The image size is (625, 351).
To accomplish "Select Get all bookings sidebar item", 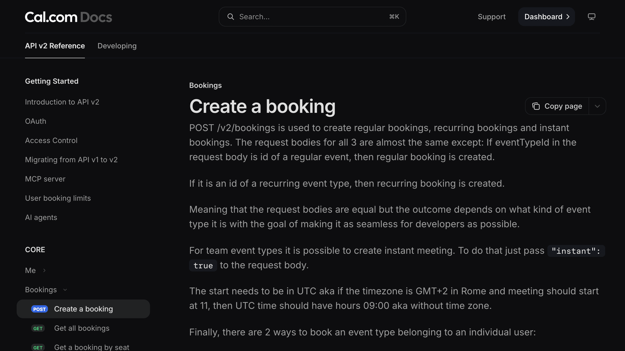I will point(83,328).
